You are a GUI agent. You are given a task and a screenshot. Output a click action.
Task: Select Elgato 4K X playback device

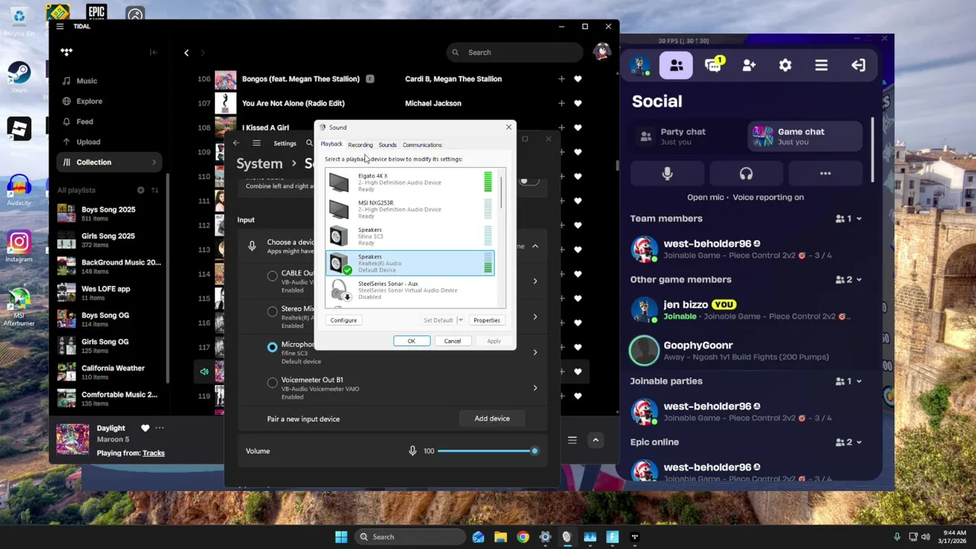(410, 182)
